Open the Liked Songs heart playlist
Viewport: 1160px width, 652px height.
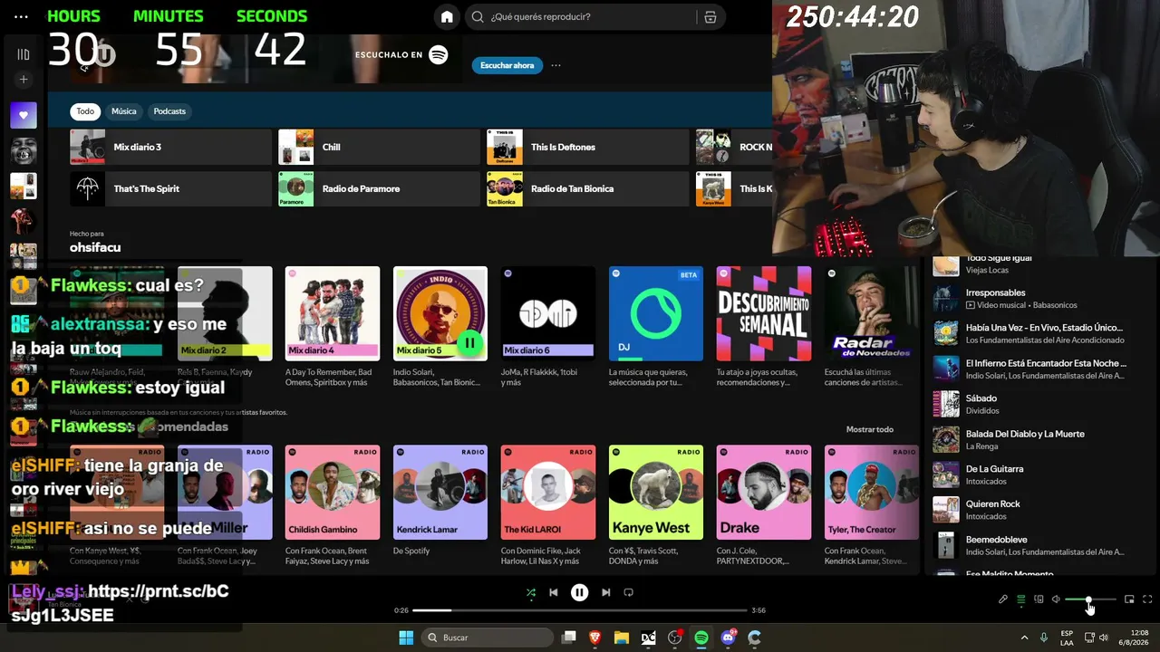tap(24, 115)
